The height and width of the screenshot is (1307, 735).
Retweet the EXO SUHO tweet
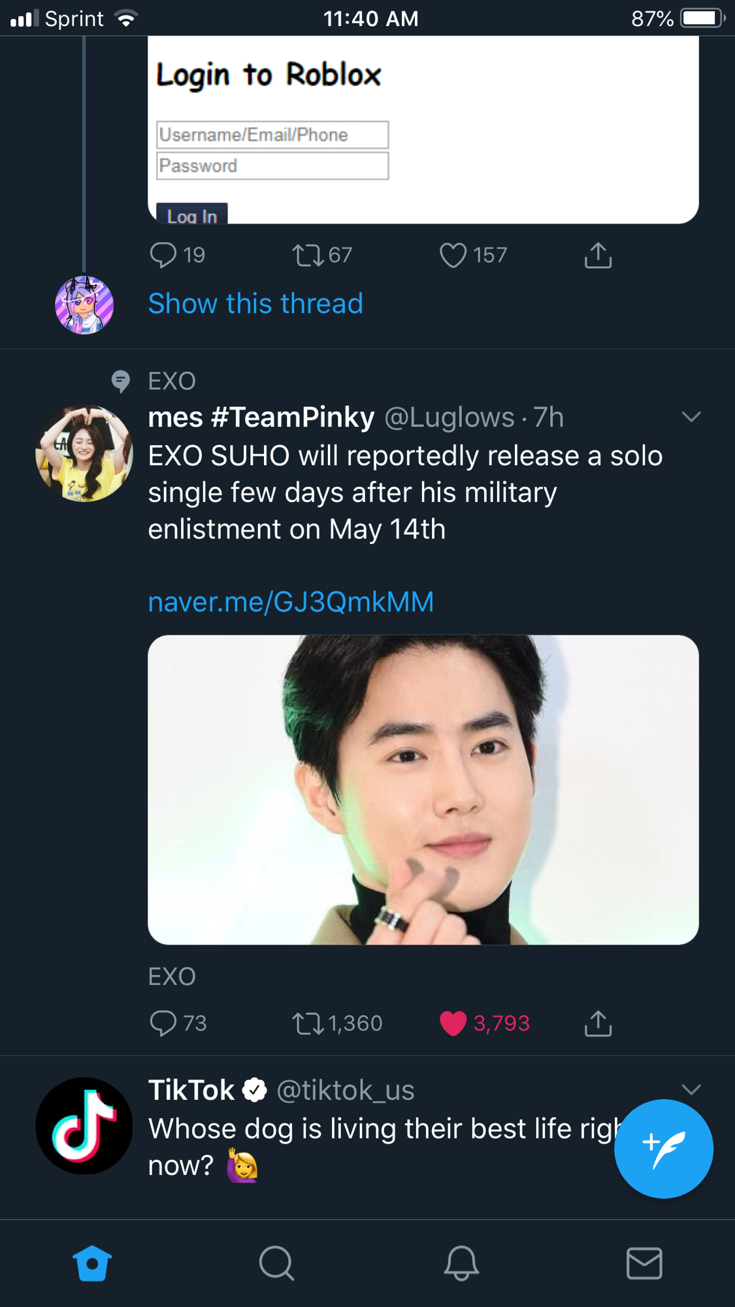coord(336,1023)
